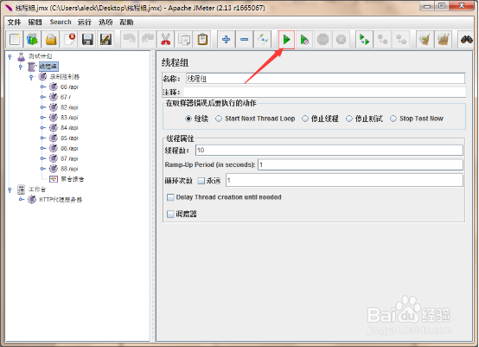
Task: Click the Copy icon
Action: click(x=184, y=40)
